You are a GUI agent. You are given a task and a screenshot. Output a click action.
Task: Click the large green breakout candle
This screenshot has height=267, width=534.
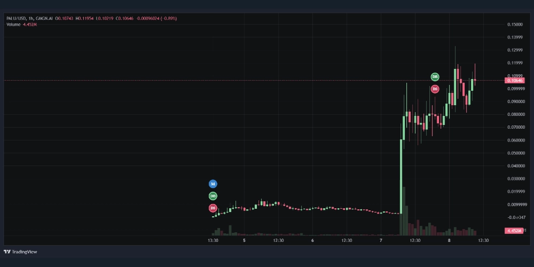tap(401, 176)
